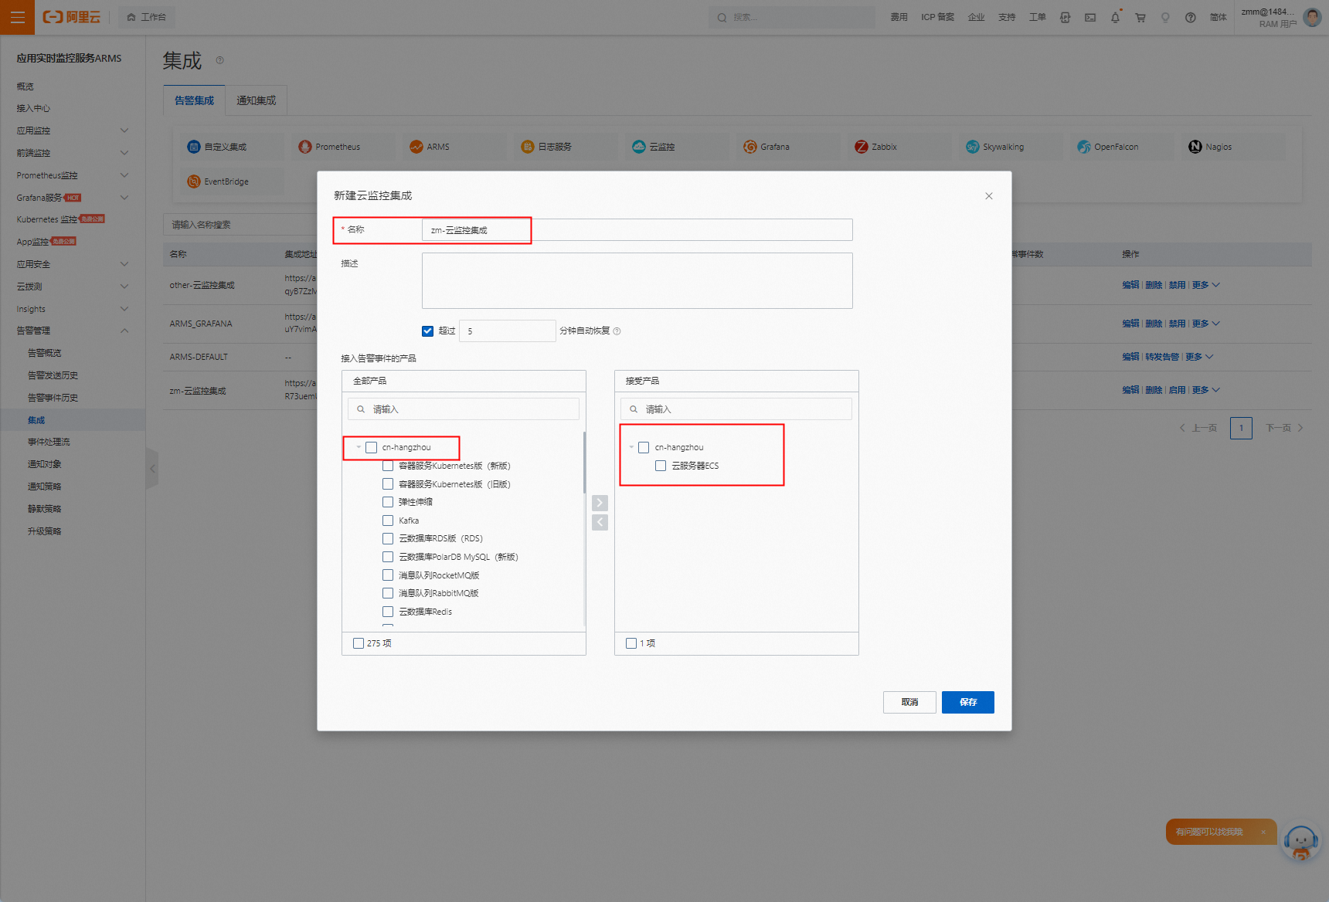Click 取消 button in dialog
The image size is (1329, 902).
(909, 702)
